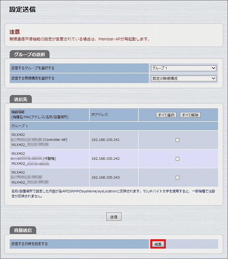Click the 注意 warning heading
Viewport: 228px width, 259px height.
(14, 32)
